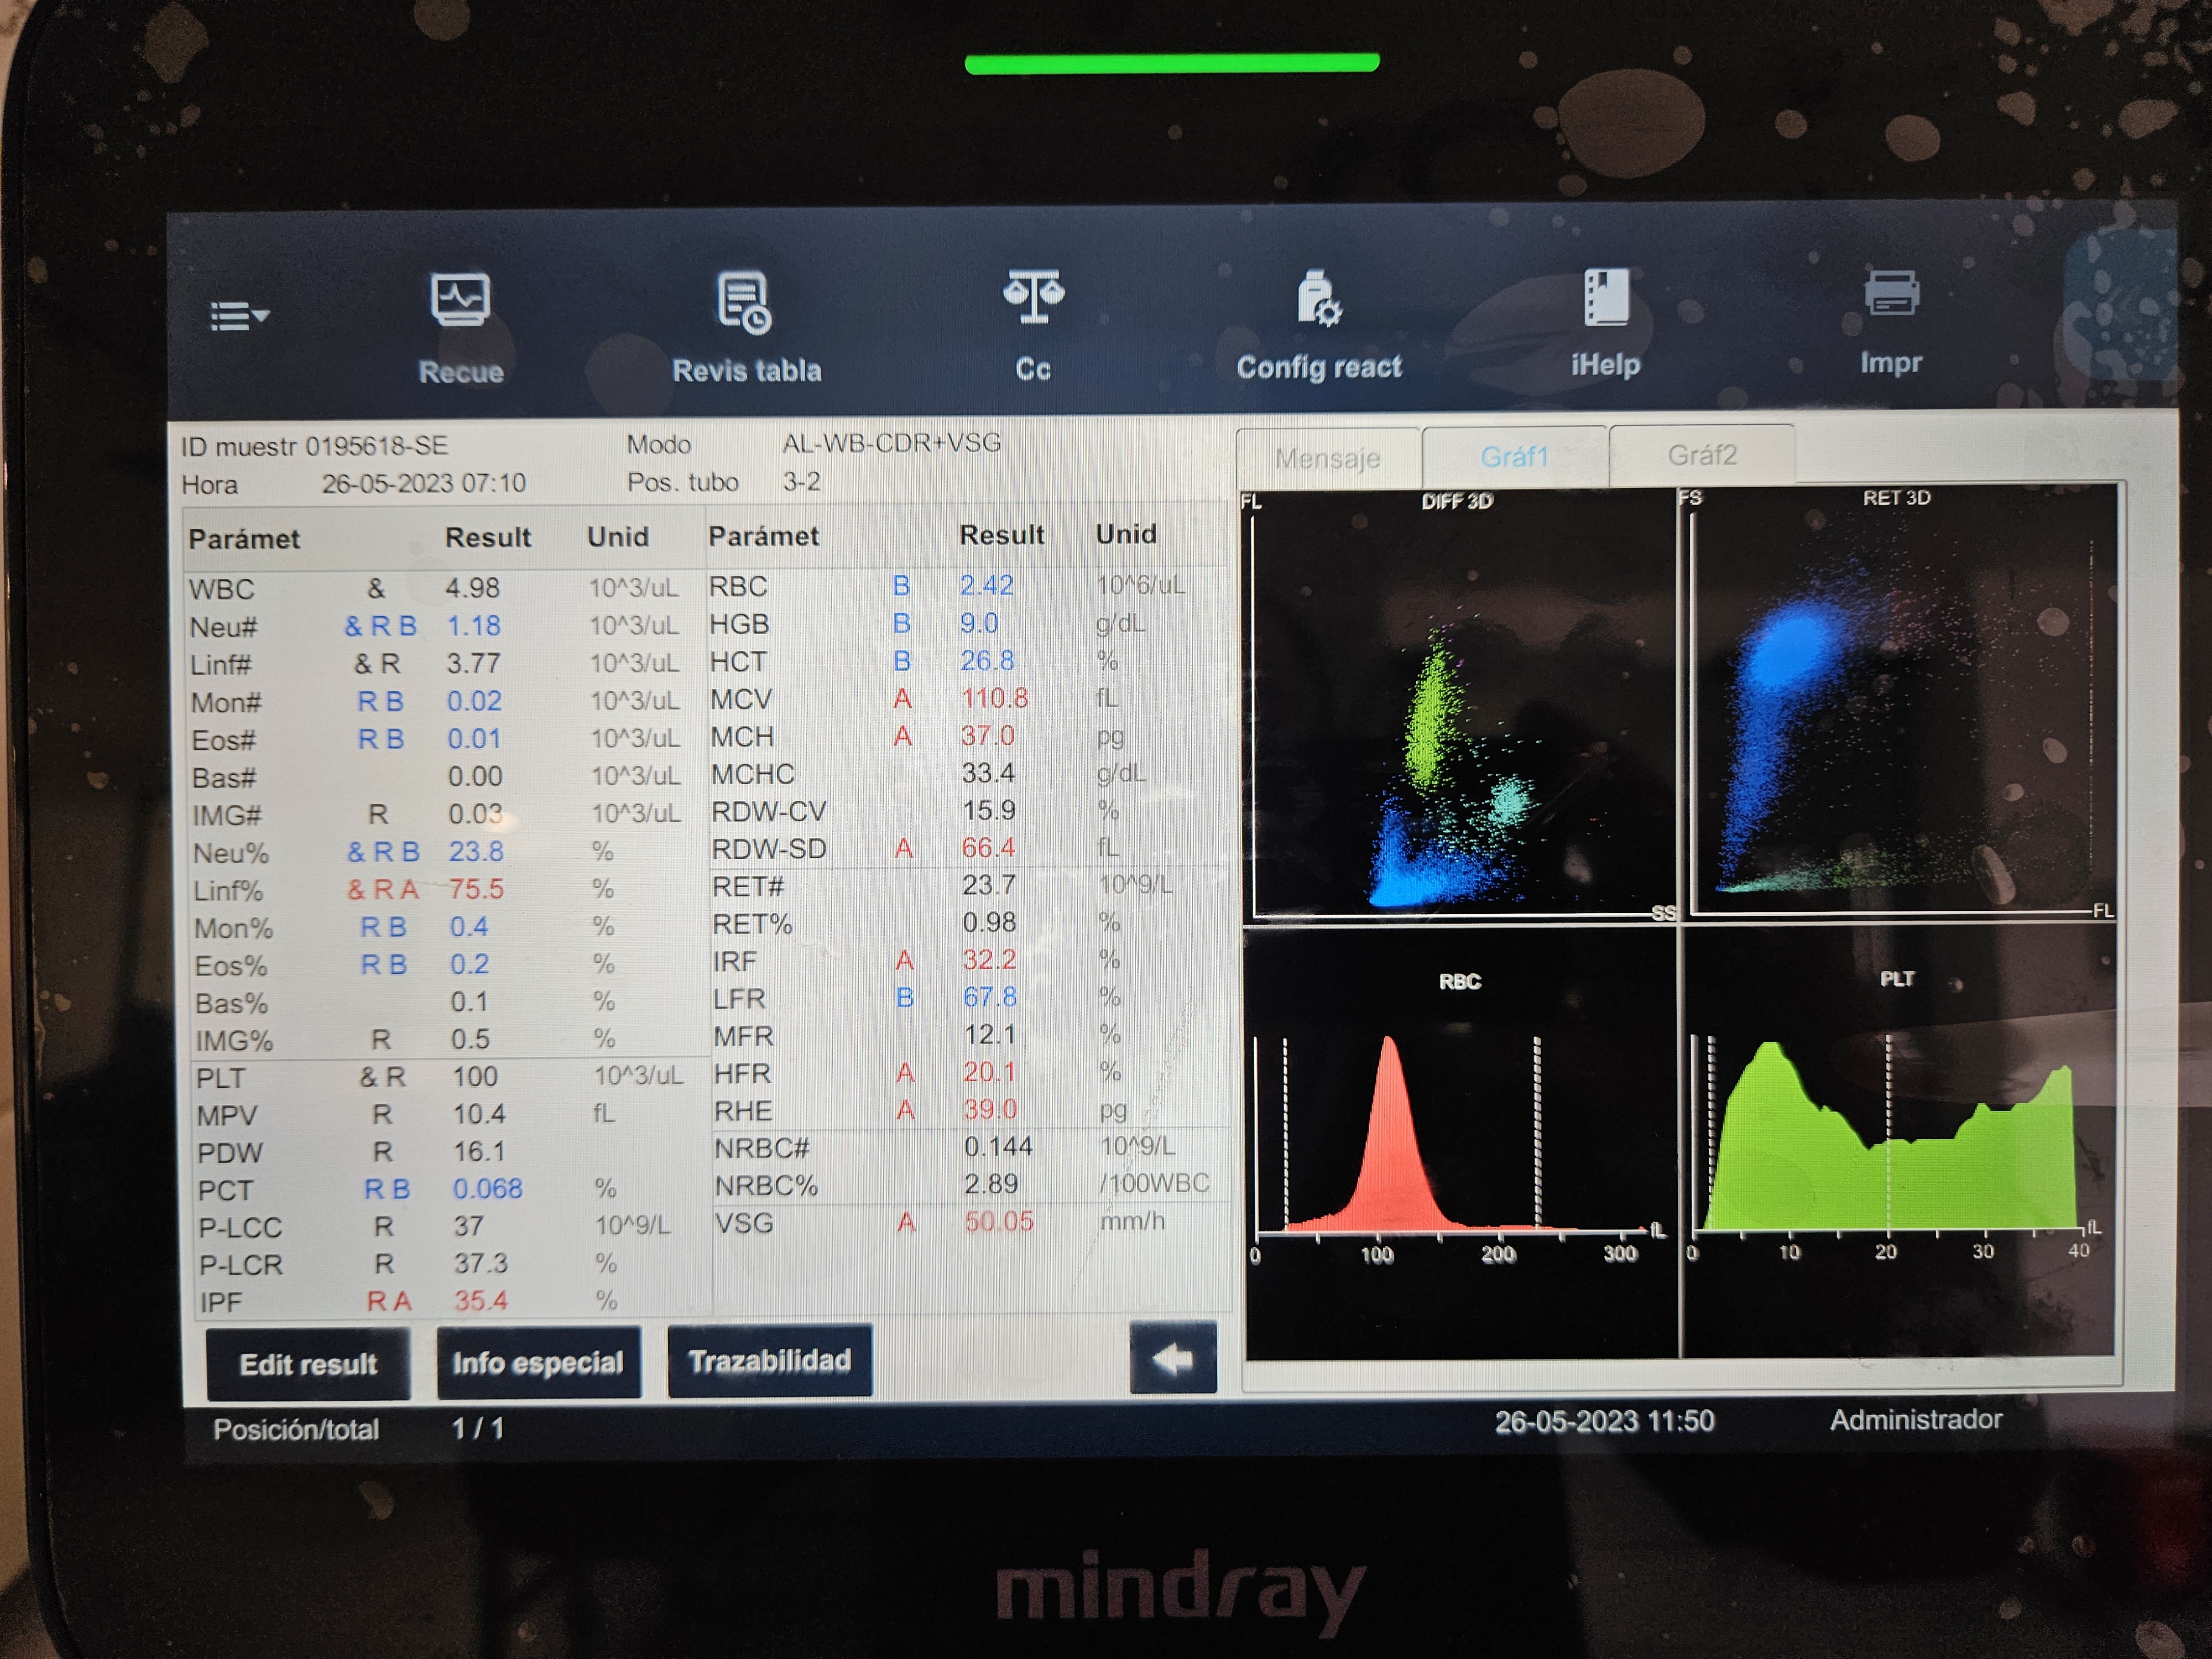The image size is (2212, 1659).
Task: Switch to the Gráf2 tab
Action: point(1701,455)
